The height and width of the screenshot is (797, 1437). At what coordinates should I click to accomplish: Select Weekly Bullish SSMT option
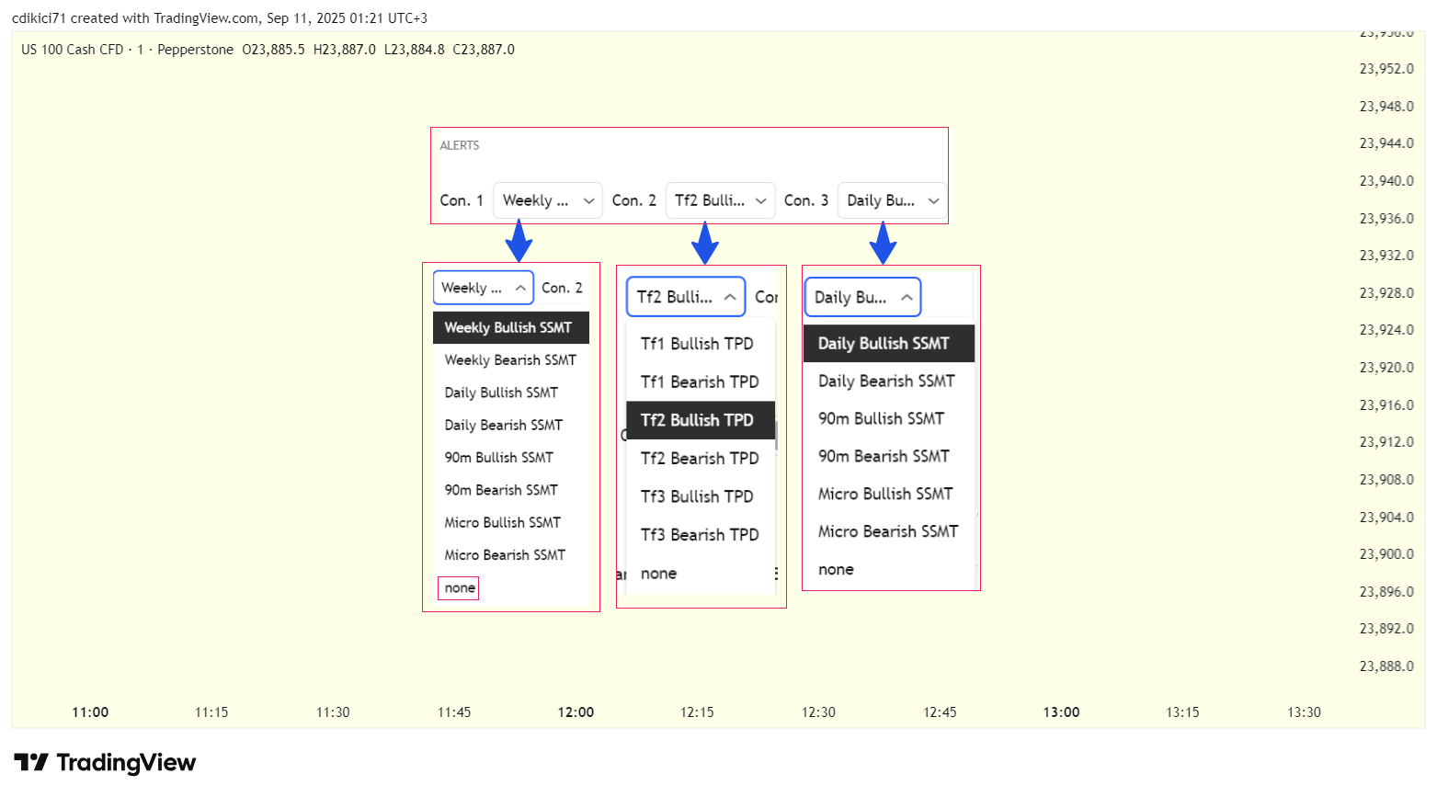point(511,328)
